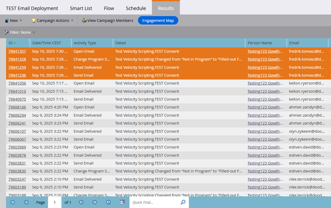Select "Sep 9, 2025 3:24 PM" cell
This screenshot has width=331, height=208.
(x=50, y=115)
